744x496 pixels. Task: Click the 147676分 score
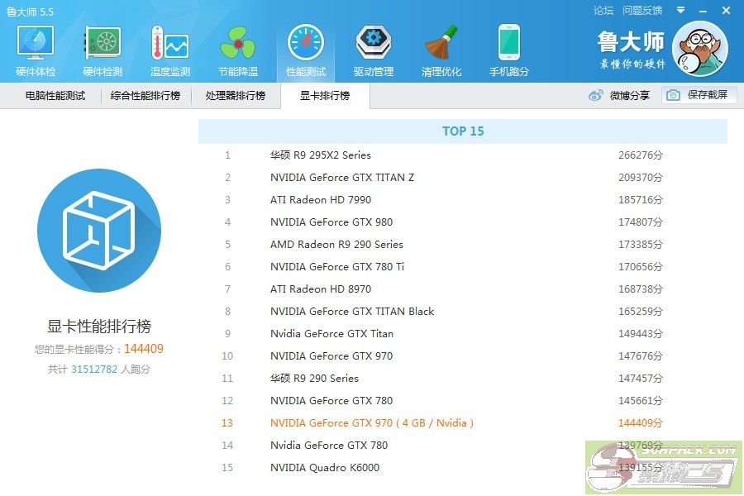click(641, 356)
